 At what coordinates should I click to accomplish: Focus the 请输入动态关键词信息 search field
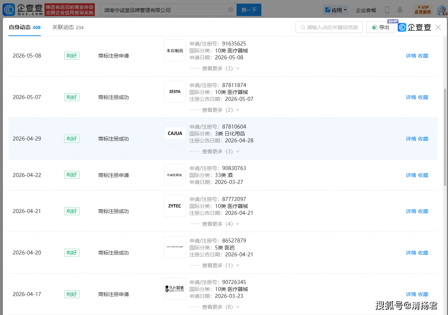pos(329,27)
